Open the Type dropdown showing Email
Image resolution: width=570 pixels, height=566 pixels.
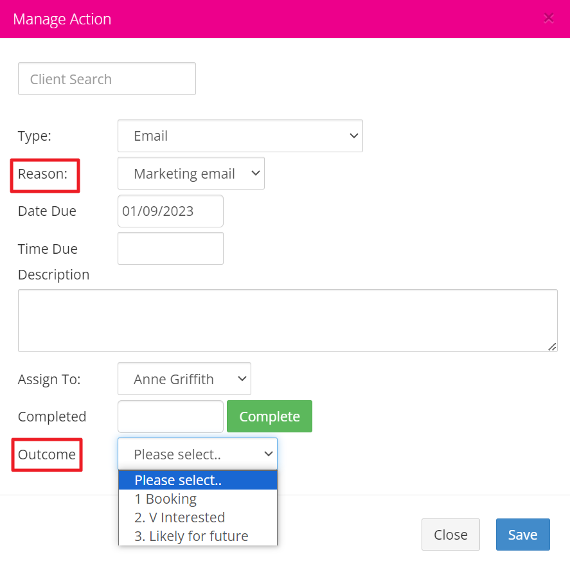(x=240, y=136)
